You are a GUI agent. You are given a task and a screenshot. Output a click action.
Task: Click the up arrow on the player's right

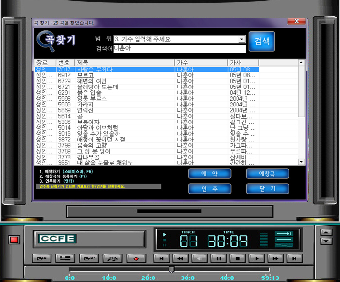(326, 232)
